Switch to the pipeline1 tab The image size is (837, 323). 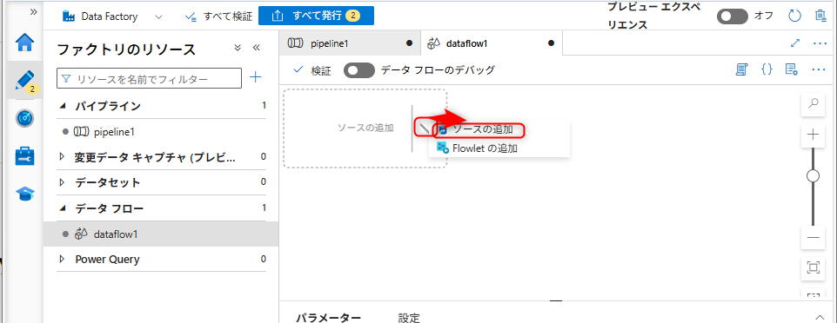(350, 43)
